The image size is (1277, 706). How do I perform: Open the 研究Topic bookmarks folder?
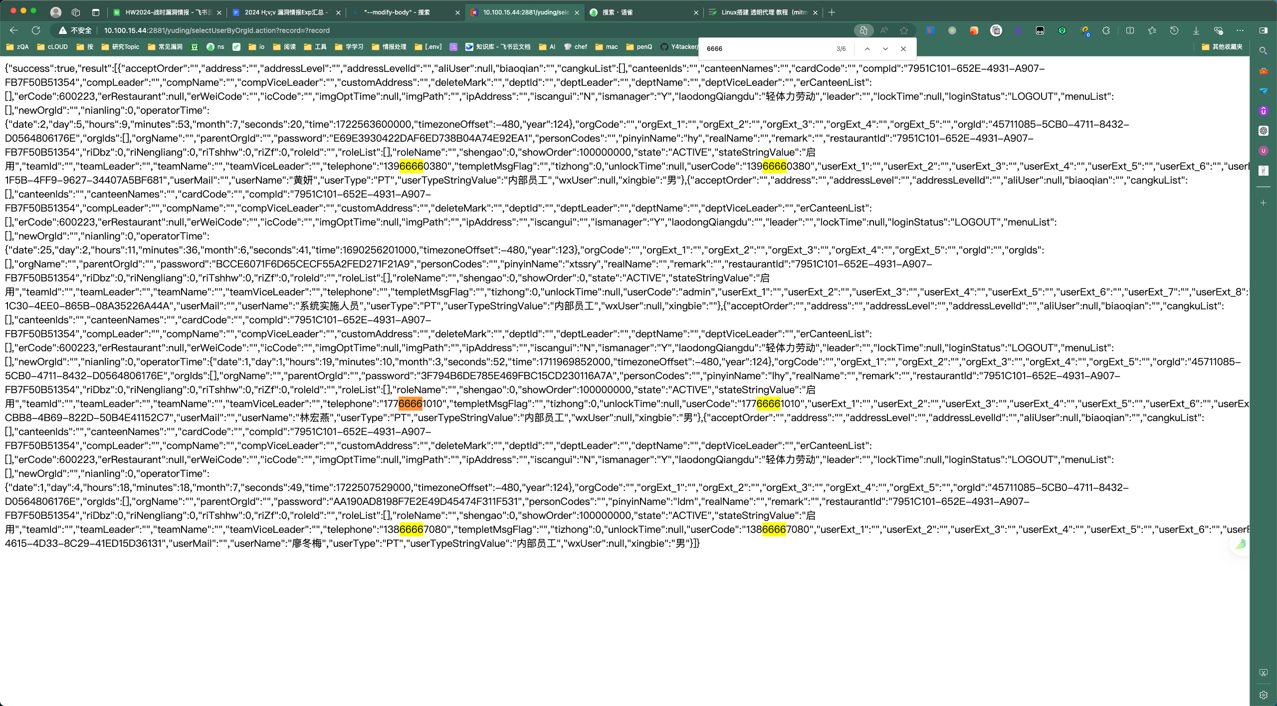[x=120, y=47]
